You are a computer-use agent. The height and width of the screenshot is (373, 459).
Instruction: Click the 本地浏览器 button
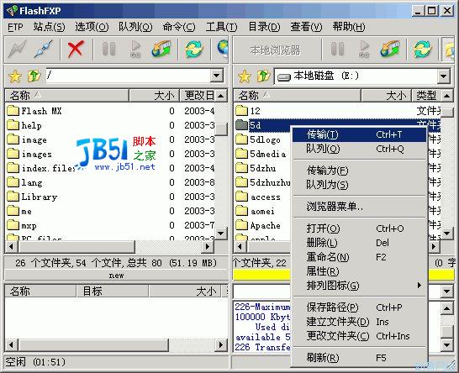pyautogui.click(x=276, y=50)
